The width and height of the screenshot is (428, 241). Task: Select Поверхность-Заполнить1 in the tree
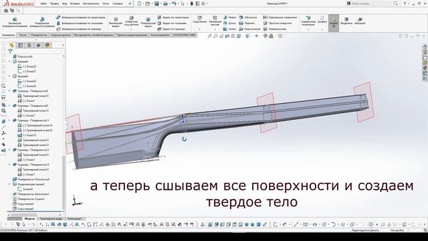click(31, 194)
